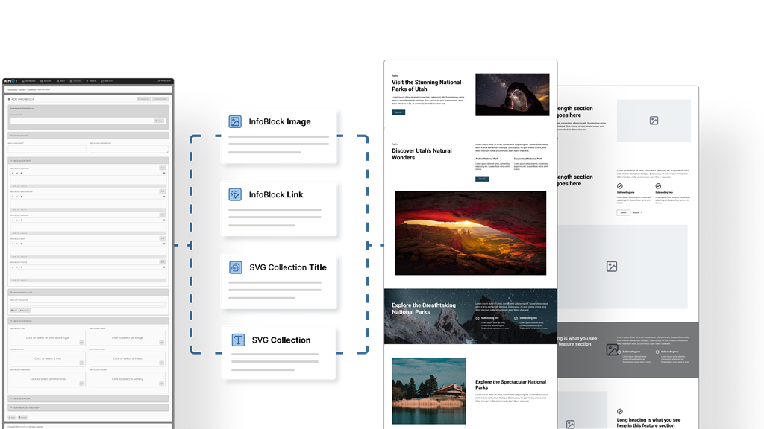Click Cancel button at bottom of form
This screenshot has height=429, width=764.
pyautogui.click(x=23, y=417)
